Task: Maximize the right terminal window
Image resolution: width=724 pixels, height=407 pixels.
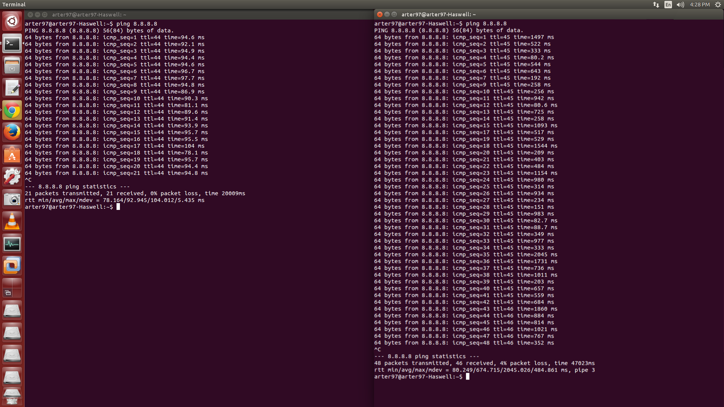Action: 394,14
